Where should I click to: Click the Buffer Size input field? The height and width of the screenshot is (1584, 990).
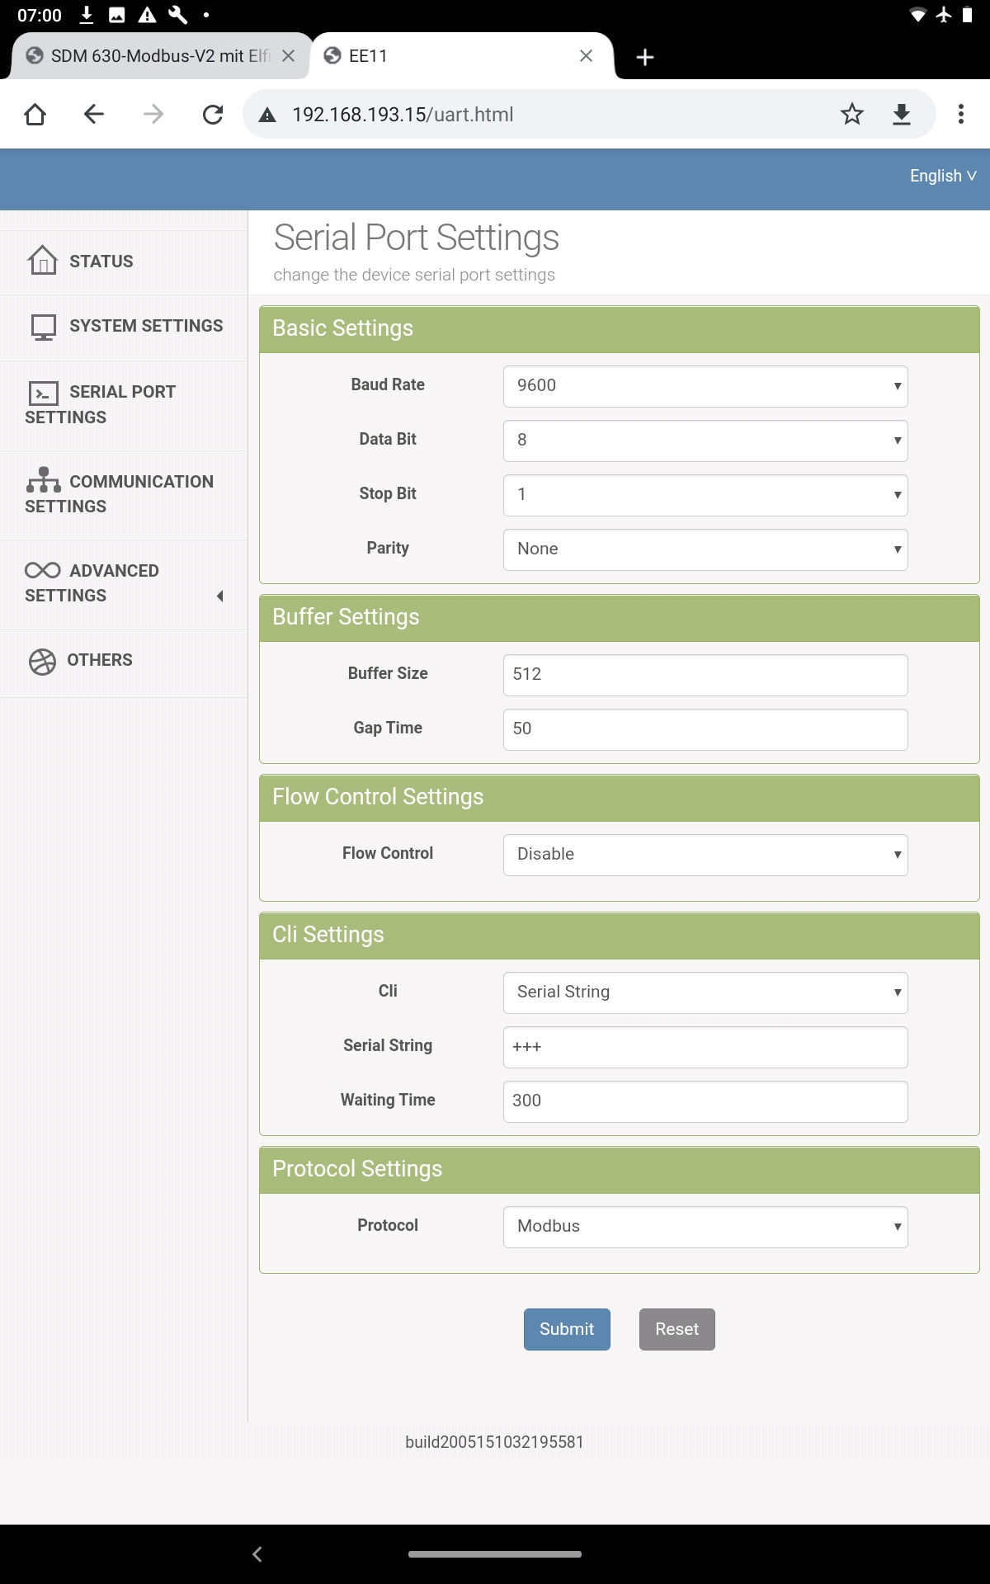click(705, 675)
